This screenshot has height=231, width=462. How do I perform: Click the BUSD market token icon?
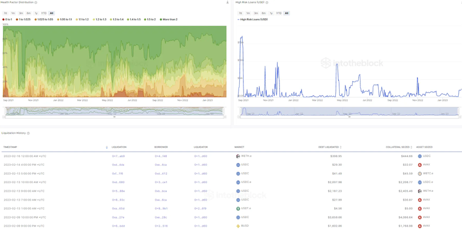click(238, 226)
